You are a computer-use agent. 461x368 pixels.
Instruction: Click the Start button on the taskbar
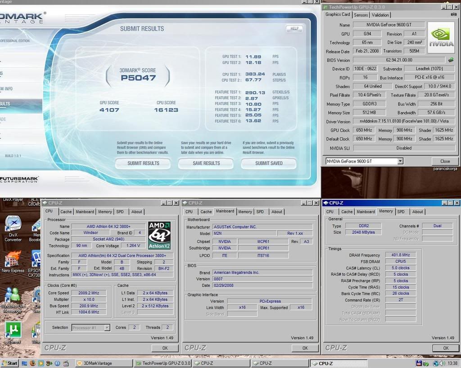(x=9, y=363)
